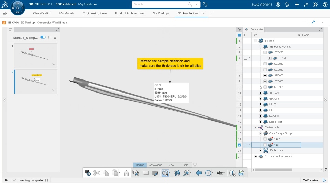Open Scott ADAMS user profile icon
This screenshot has width=330, height=185.
(x=278, y=4)
